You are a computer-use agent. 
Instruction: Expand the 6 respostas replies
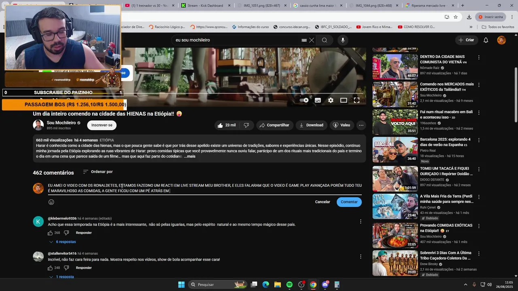(62, 242)
